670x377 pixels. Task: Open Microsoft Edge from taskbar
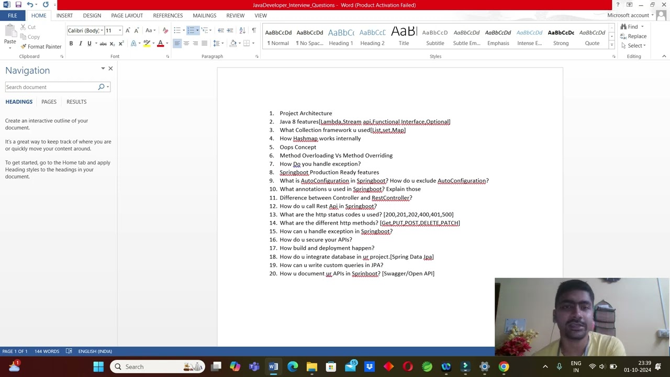293,367
